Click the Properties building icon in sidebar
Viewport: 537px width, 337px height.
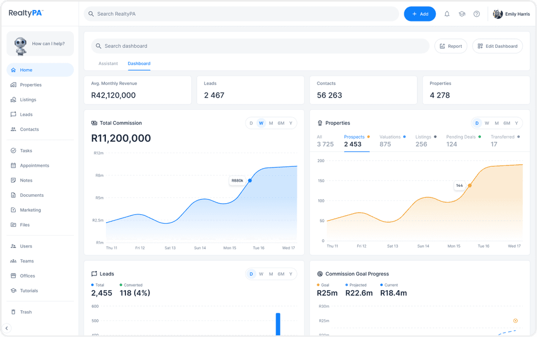[x=13, y=85]
